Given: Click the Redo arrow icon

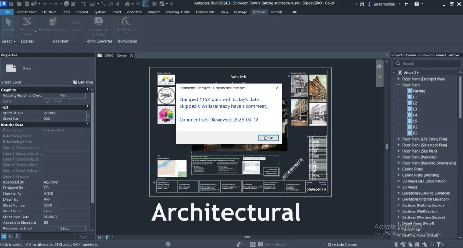Looking at the screenshot, I should (x=55, y=4).
